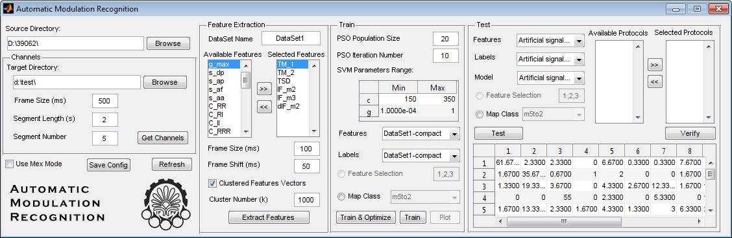Click Get Channels button
Image resolution: width=732 pixels, height=238 pixels.
coord(162,138)
